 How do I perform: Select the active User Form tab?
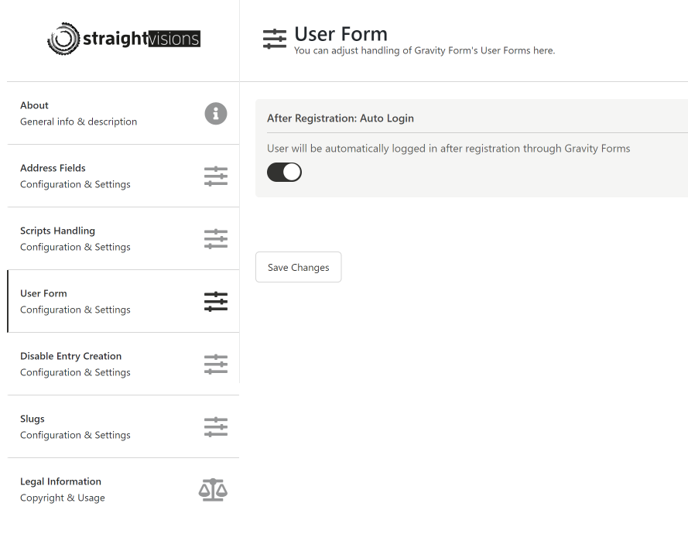click(x=123, y=301)
